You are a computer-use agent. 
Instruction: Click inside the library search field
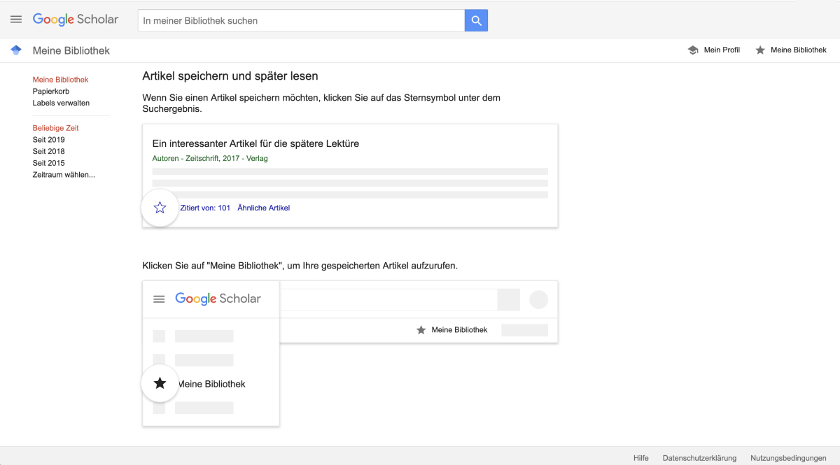pyautogui.click(x=294, y=20)
